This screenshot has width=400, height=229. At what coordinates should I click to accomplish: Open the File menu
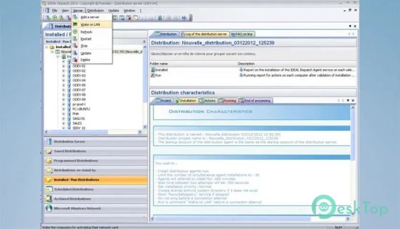55,10
